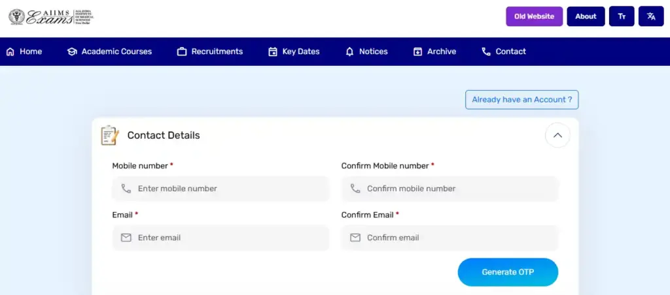670x295 pixels.
Task: Collapse the Contact Details section chevron
Action: pos(557,136)
